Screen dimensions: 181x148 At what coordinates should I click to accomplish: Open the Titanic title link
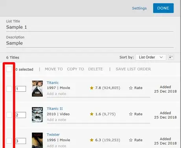(53, 83)
